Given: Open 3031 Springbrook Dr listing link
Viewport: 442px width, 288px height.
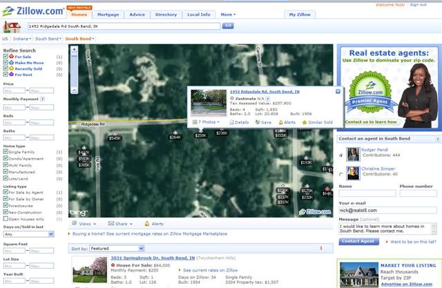Looking at the screenshot, I should coord(153,258).
